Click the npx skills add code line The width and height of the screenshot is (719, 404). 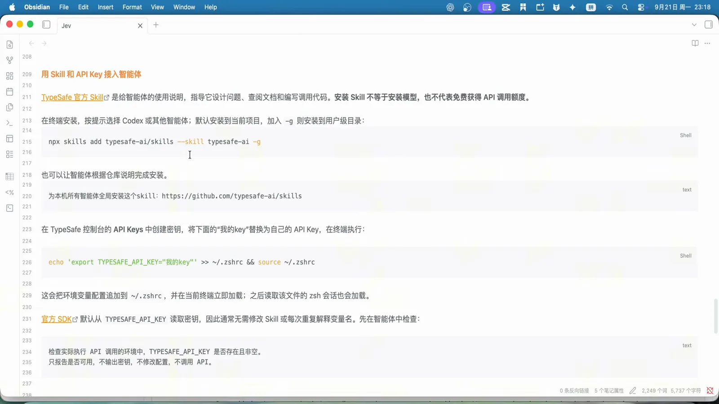pos(155,142)
